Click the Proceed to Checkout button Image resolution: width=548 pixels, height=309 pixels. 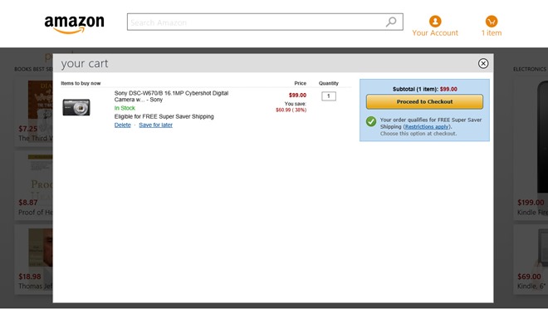pyautogui.click(x=424, y=101)
